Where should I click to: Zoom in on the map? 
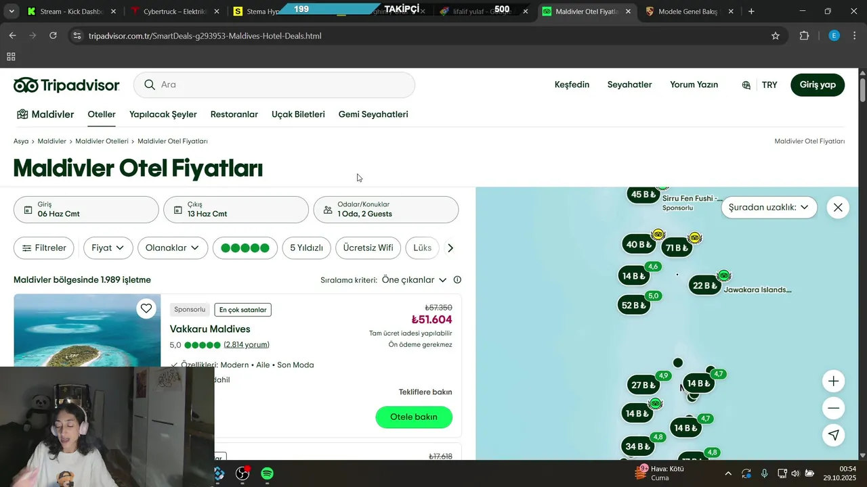pyautogui.click(x=834, y=381)
